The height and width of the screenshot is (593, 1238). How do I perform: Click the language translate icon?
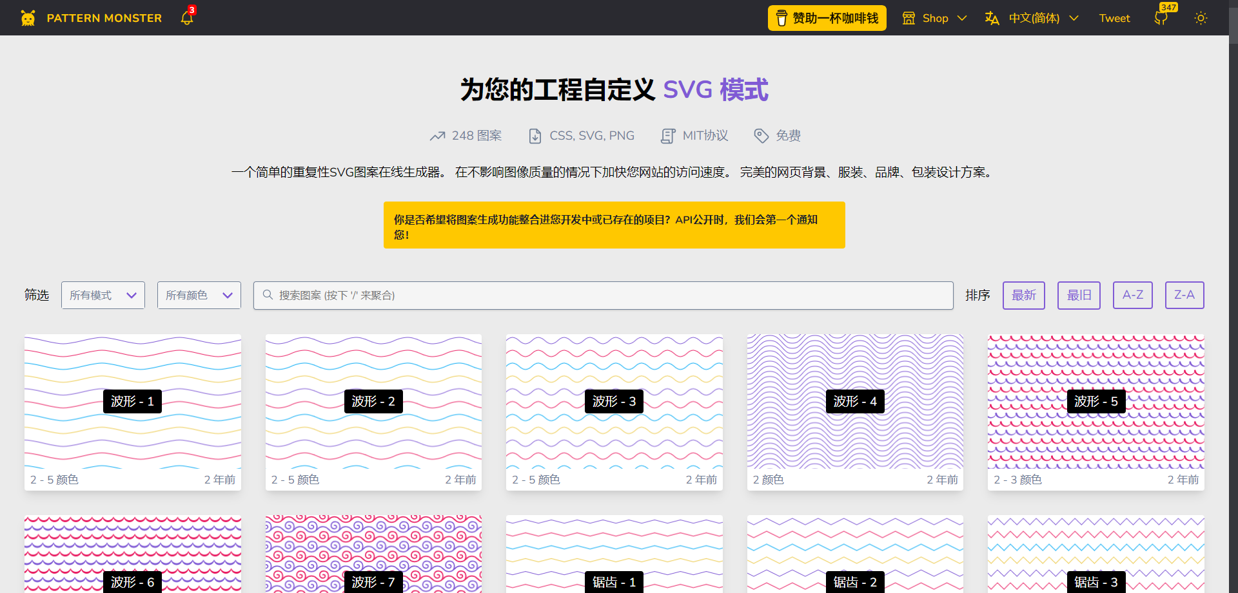(x=992, y=18)
